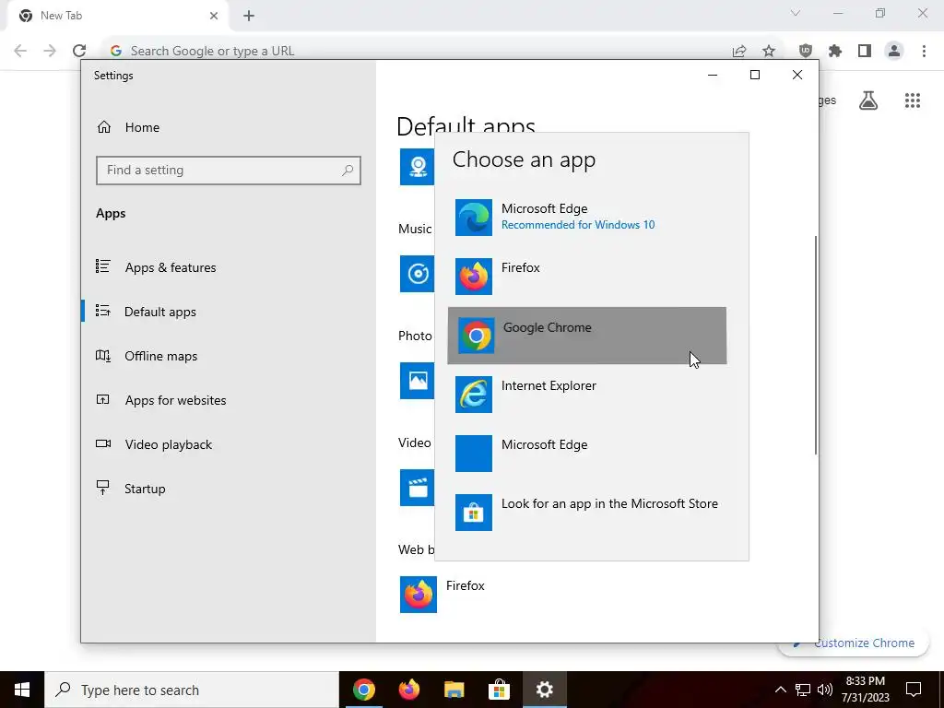Open the uBlock Origin extension
The width and height of the screenshot is (944, 708).
tap(806, 51)
